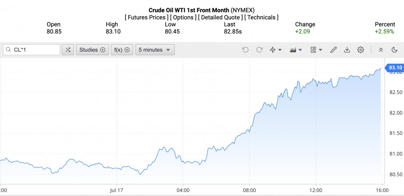
Task: Undo the last chart action
Action: coord(245,50)
